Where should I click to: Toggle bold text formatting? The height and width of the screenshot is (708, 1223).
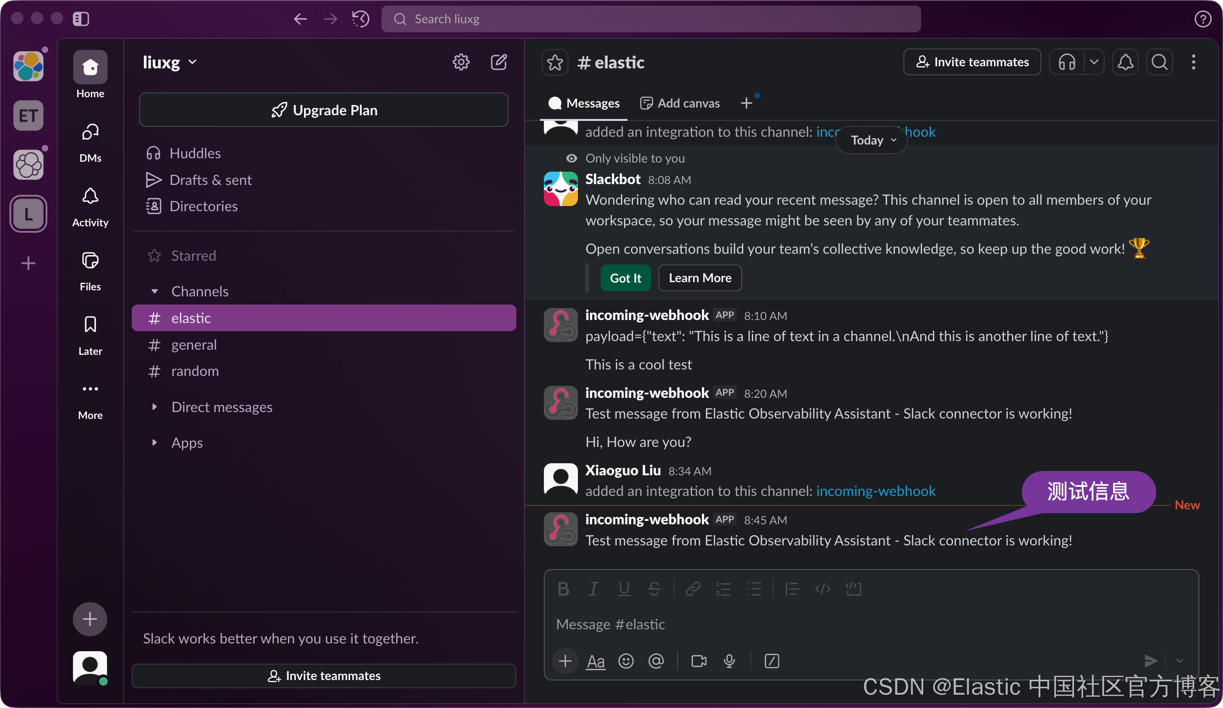coord(563,589)
